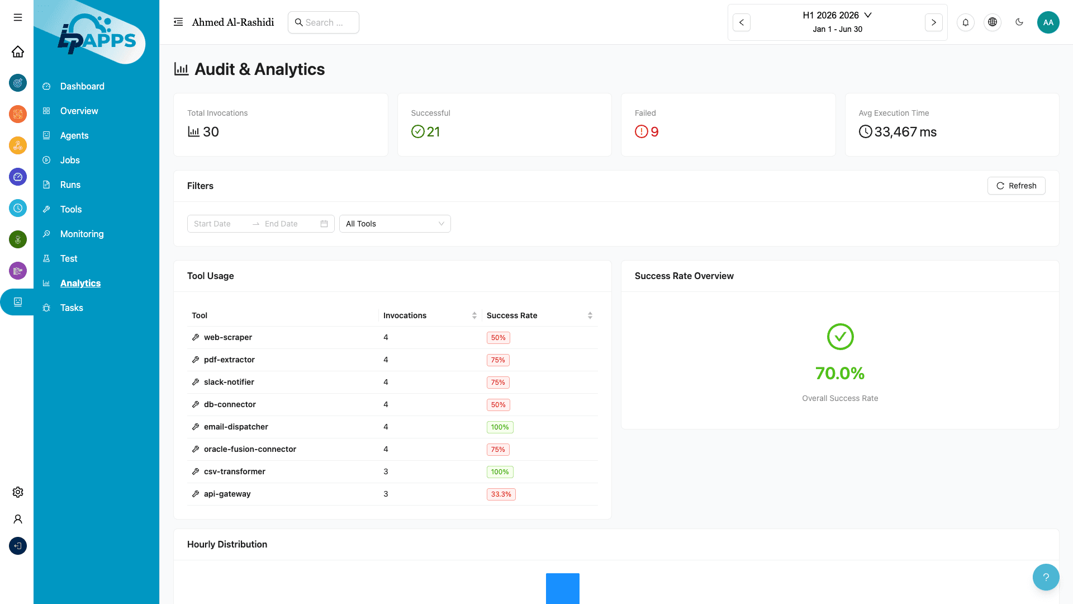Sort the Invocations column
This screenshot has height=604, width=1073.
[x=474, y=315]
